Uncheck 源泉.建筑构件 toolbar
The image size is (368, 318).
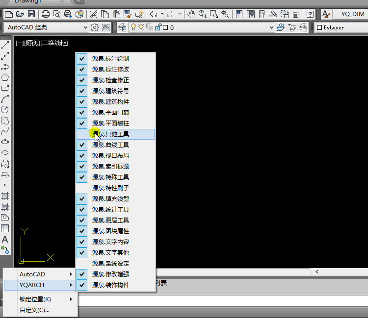115,102
